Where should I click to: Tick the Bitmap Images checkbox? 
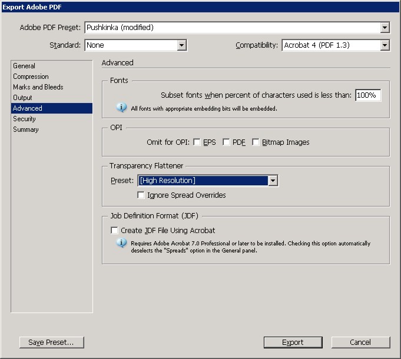point(256,142)
